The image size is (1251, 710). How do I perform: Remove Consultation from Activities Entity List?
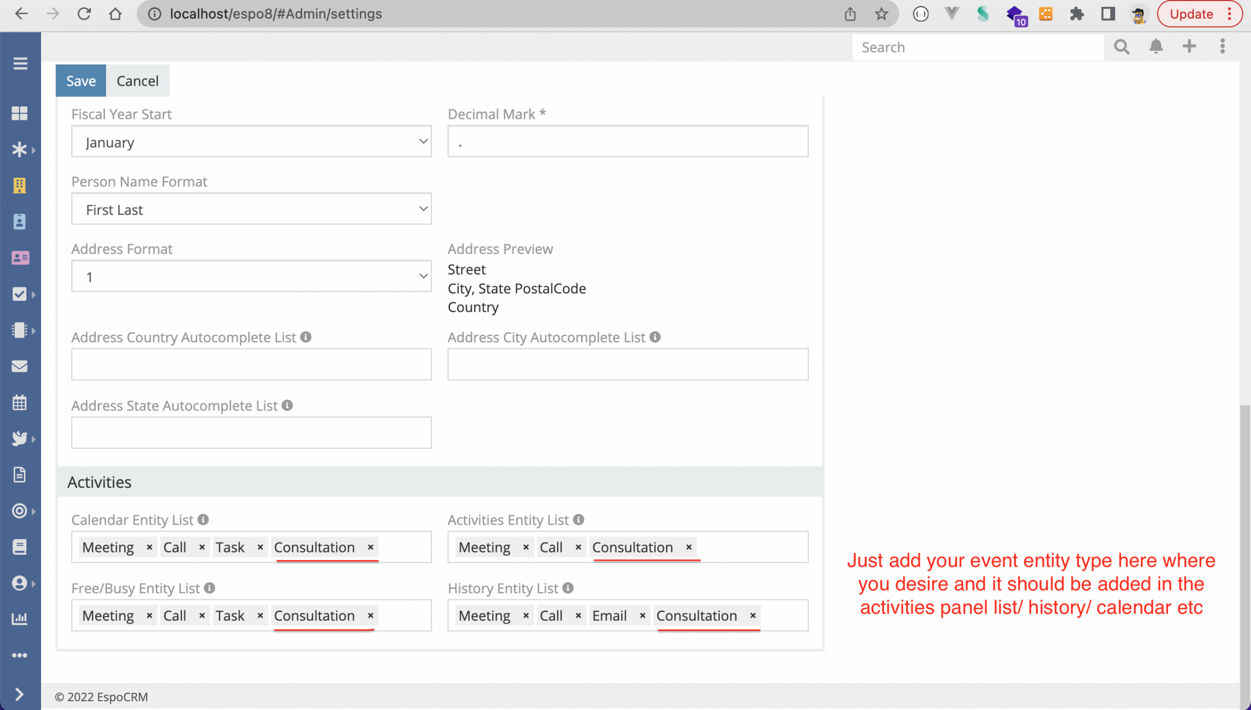[689, 547]
